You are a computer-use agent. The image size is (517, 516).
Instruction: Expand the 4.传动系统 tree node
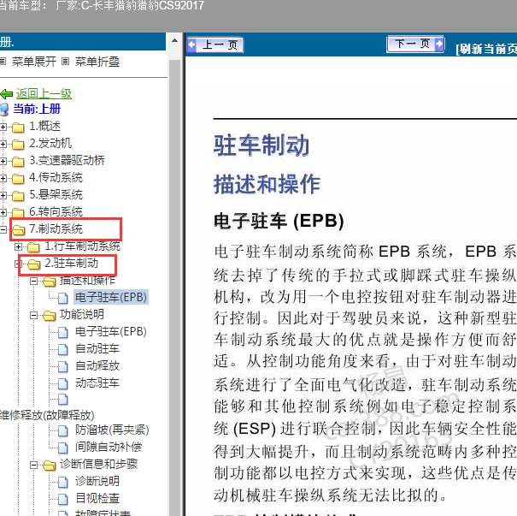point(3,178)
